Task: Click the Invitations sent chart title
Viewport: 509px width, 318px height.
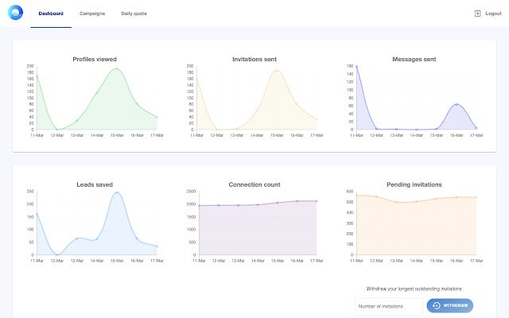Action: click(254, 59)
